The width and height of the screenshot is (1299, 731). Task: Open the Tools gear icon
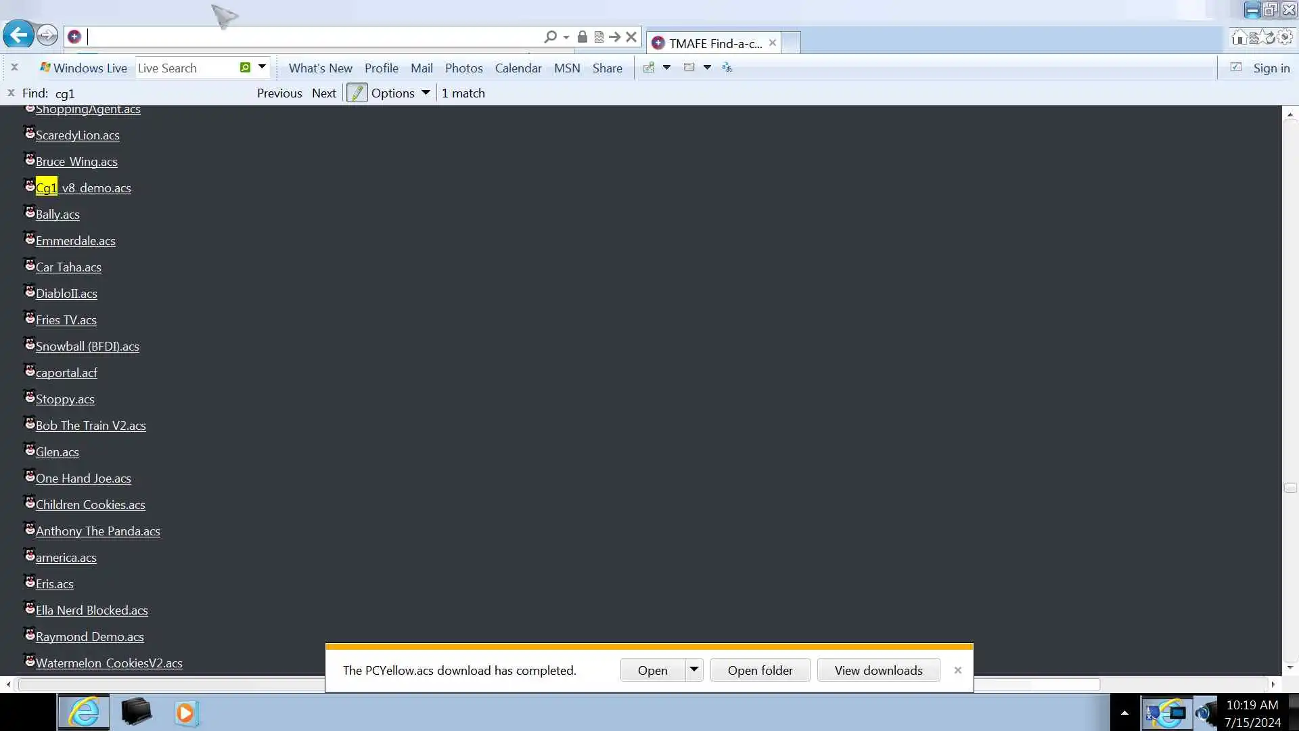pyautogui.click(x=1285, y=37)
